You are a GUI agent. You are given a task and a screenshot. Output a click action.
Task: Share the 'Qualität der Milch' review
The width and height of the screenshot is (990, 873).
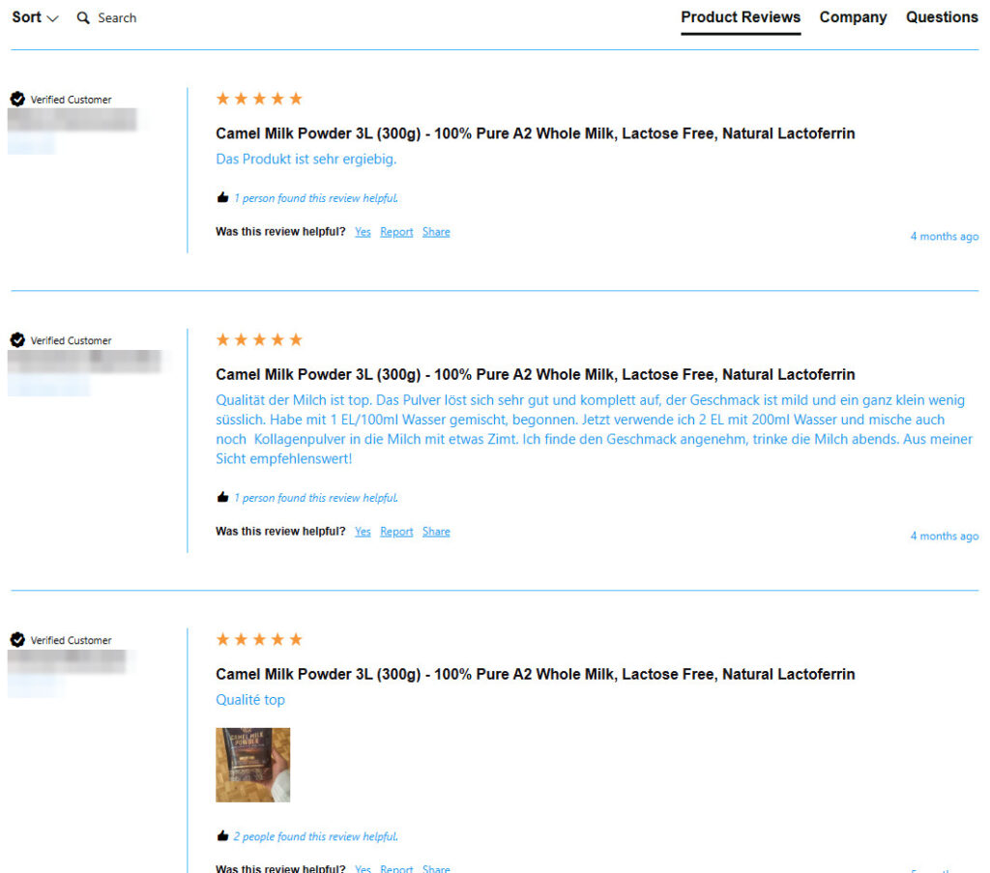pos(436,532)
